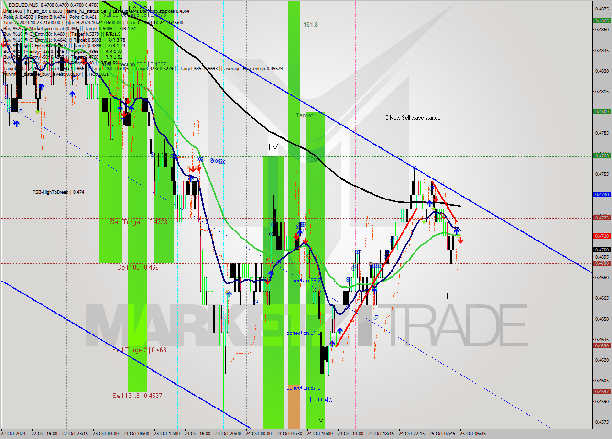Click the green 0.4800 price tag
Viewport: 612px width, 439px height.
pos(601,111)
